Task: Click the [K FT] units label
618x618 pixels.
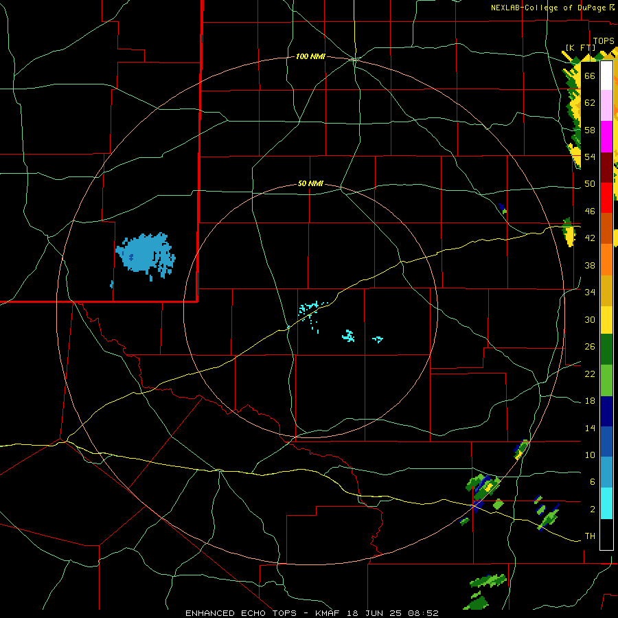Action: 580,47
